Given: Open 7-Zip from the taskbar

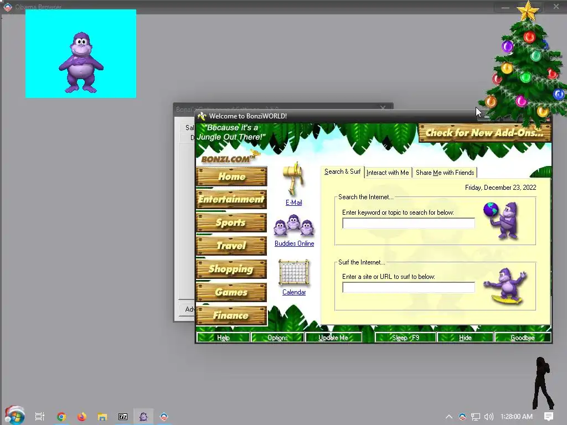Looking at the screenshot, I should pos(123,417).
